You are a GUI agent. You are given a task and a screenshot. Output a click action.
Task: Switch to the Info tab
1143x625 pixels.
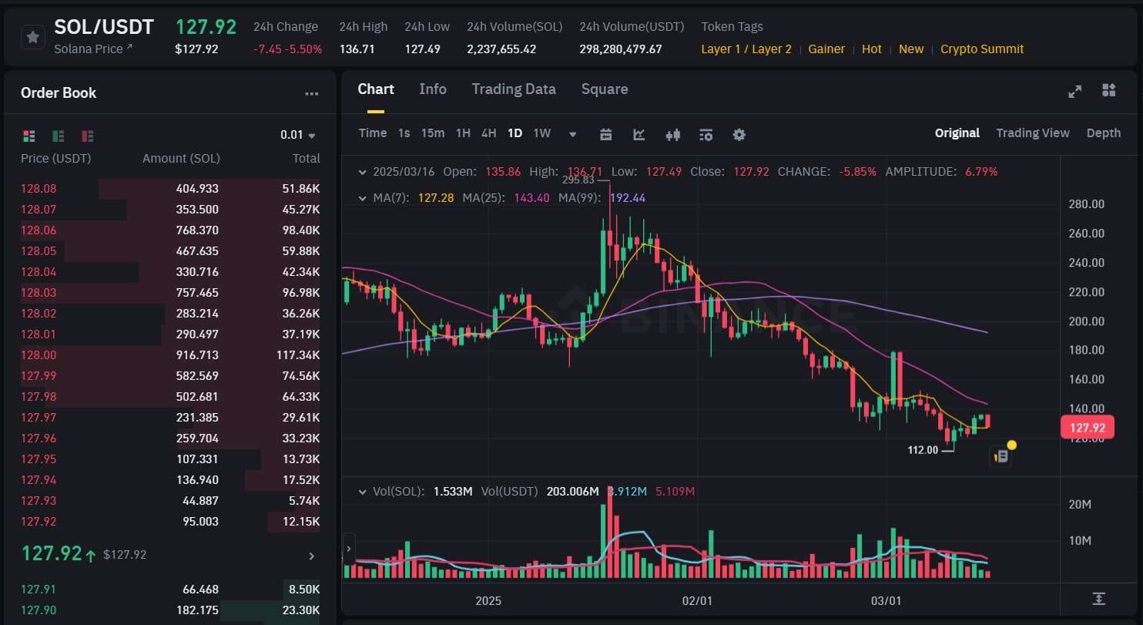(x=433, y=89)
